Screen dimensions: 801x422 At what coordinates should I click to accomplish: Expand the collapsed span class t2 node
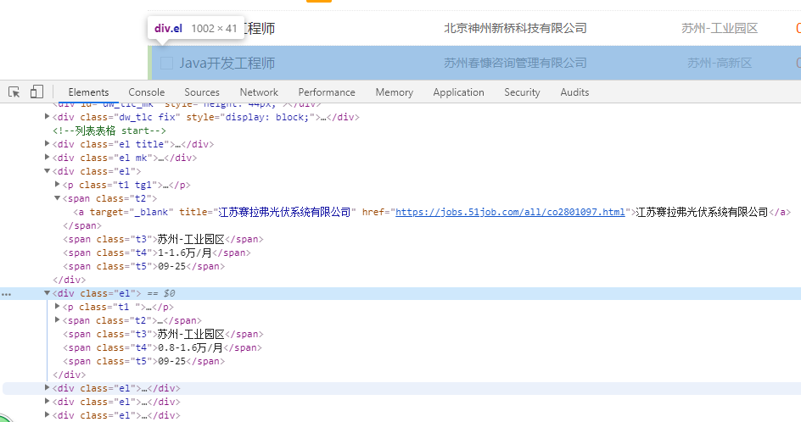57,320
